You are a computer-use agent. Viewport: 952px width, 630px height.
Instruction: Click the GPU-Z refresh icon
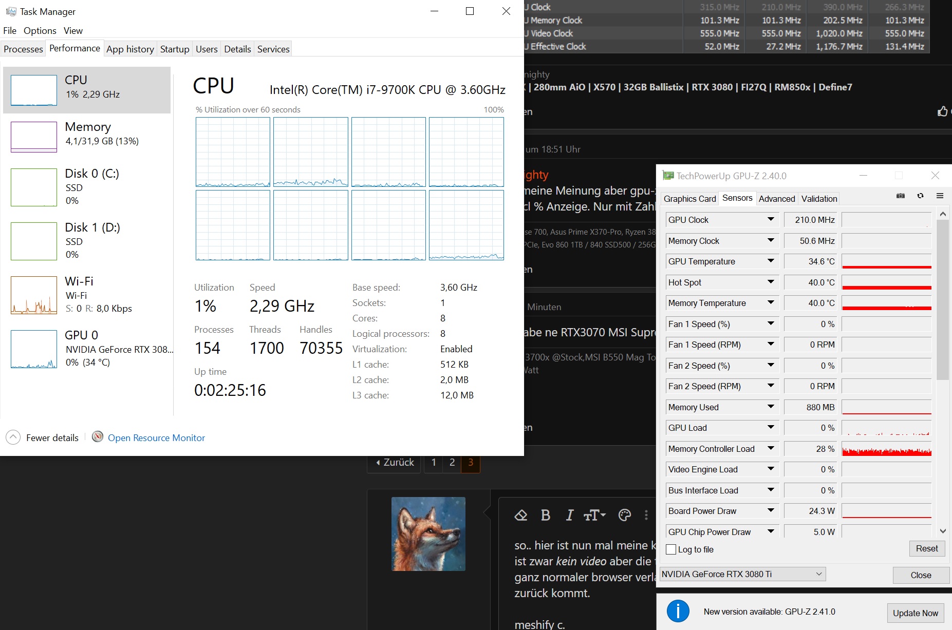(x=920, y=196)
